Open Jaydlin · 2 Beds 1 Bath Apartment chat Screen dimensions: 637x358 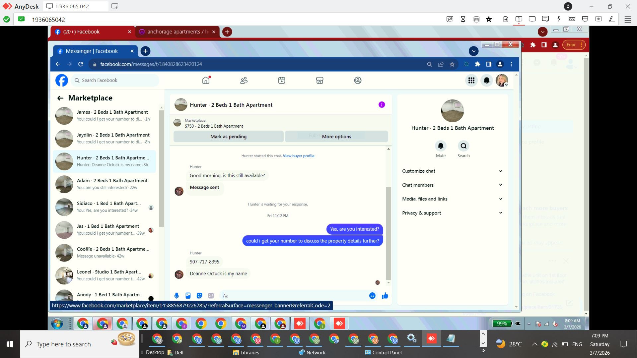tap(104, 139)
